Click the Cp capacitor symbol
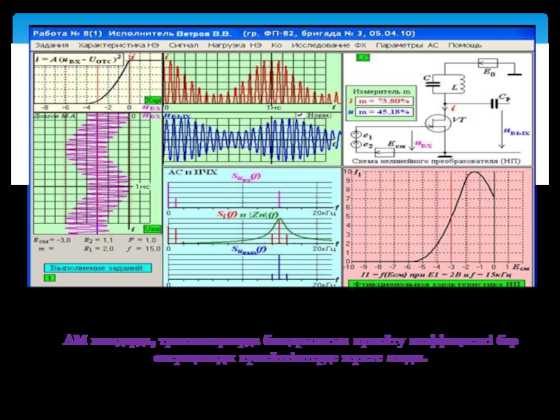The height and width of the screenshot is (420, 560). (x=496, y=103)
